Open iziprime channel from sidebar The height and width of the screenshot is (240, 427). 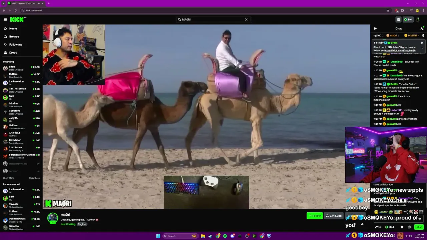pos(21,105)
